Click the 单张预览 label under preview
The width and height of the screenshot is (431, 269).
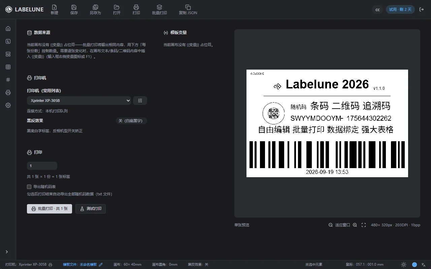point(242,225)
